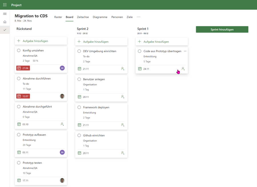Open the Microsoft 365 app launcher
This screenshot has width=257, height=187.
click(x=4, y=5)
